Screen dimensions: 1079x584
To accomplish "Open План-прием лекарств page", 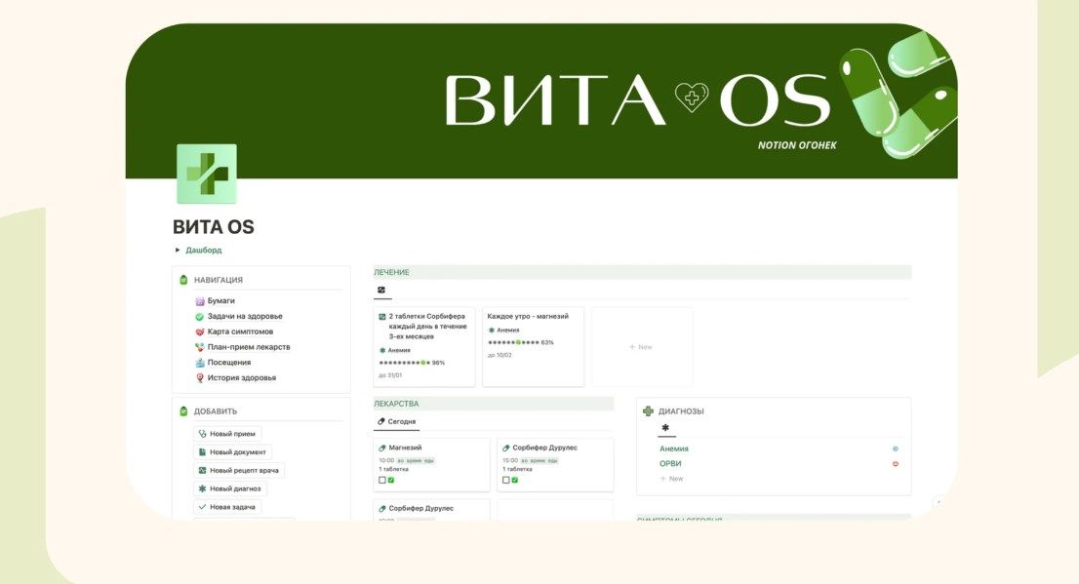I will tap(249, 347).
